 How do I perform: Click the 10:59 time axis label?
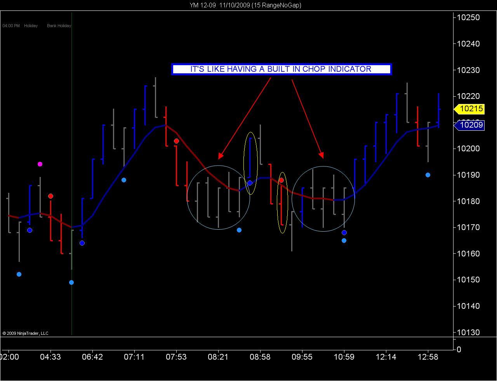(x=344, y=357)
